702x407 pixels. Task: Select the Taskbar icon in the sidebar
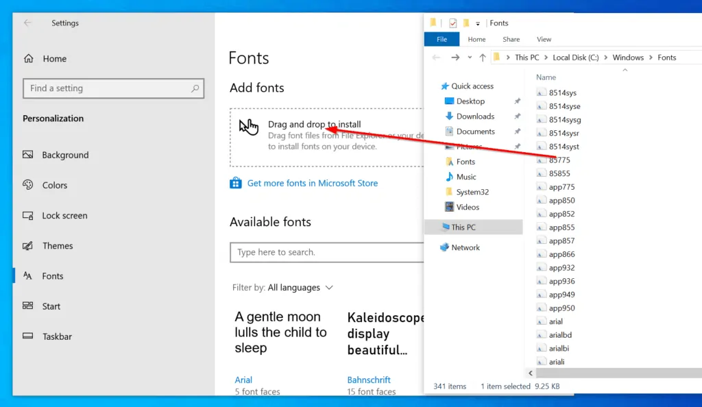[x=27, y=336]
